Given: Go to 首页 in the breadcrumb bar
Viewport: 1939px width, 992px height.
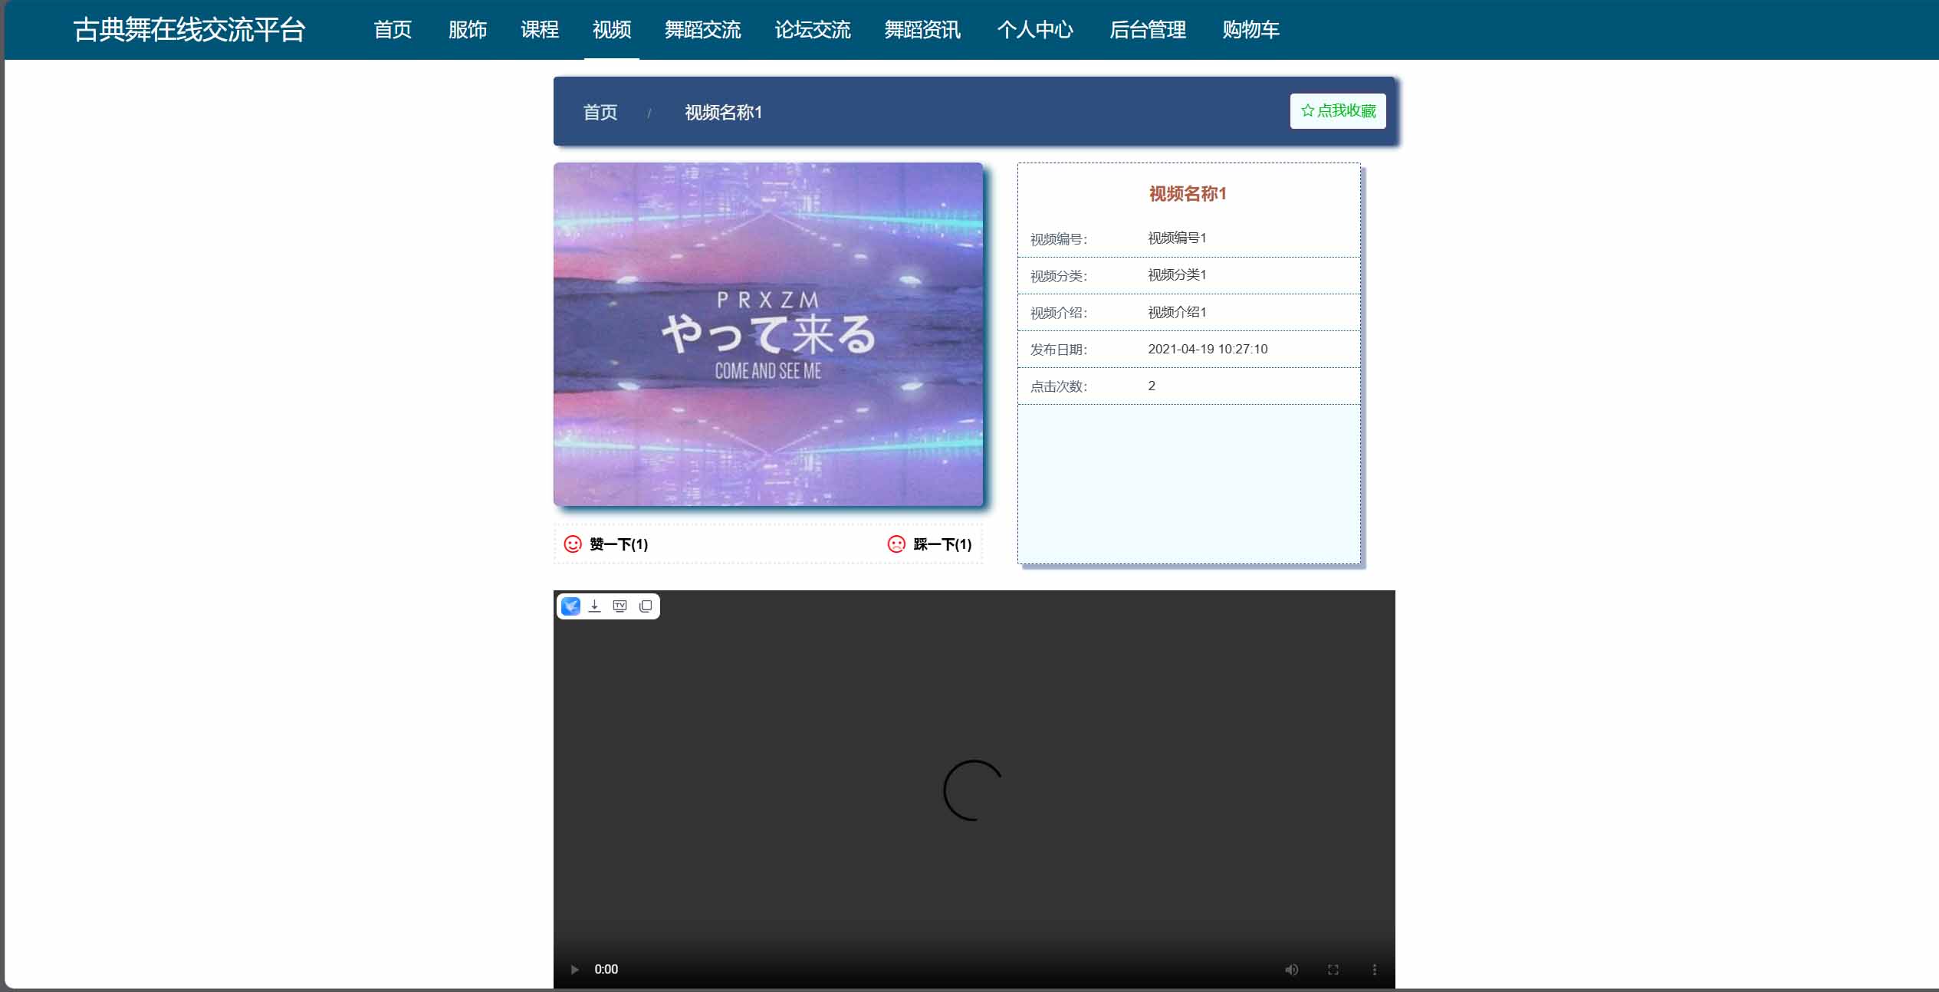Looking at the screenshot, I should click(600, 113).
